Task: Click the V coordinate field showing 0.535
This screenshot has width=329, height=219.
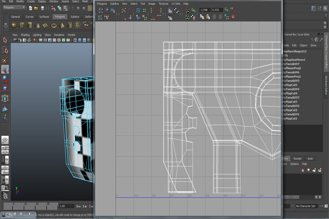Action: 217,10
